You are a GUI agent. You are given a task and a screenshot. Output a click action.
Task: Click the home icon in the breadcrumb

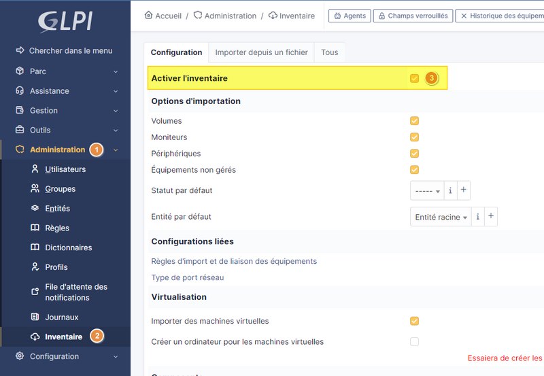148,15
